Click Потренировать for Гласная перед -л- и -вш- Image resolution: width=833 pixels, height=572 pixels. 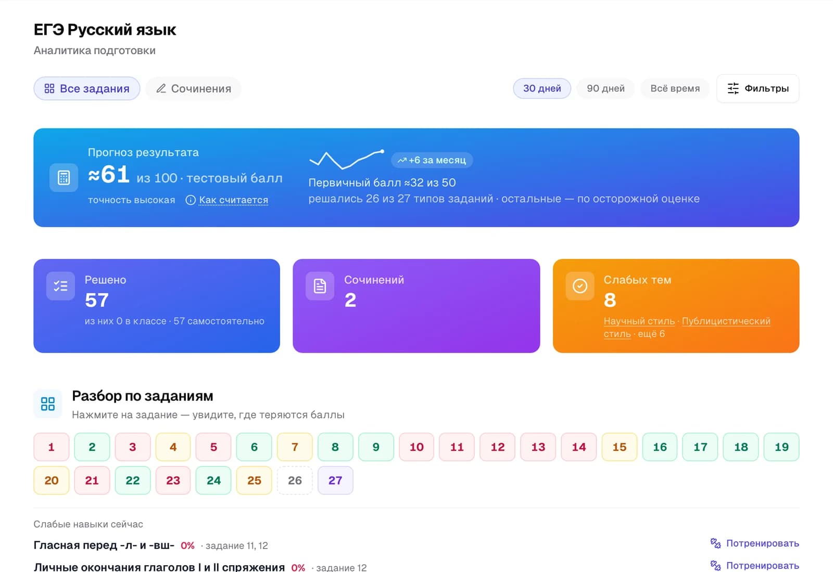coord(755,543)
